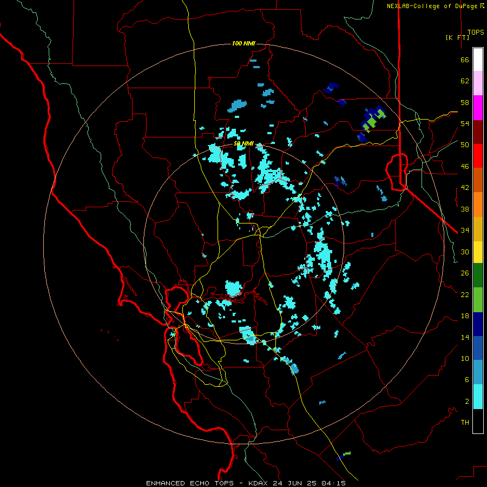Click the "54" scale label

click(x=465, y=123)
